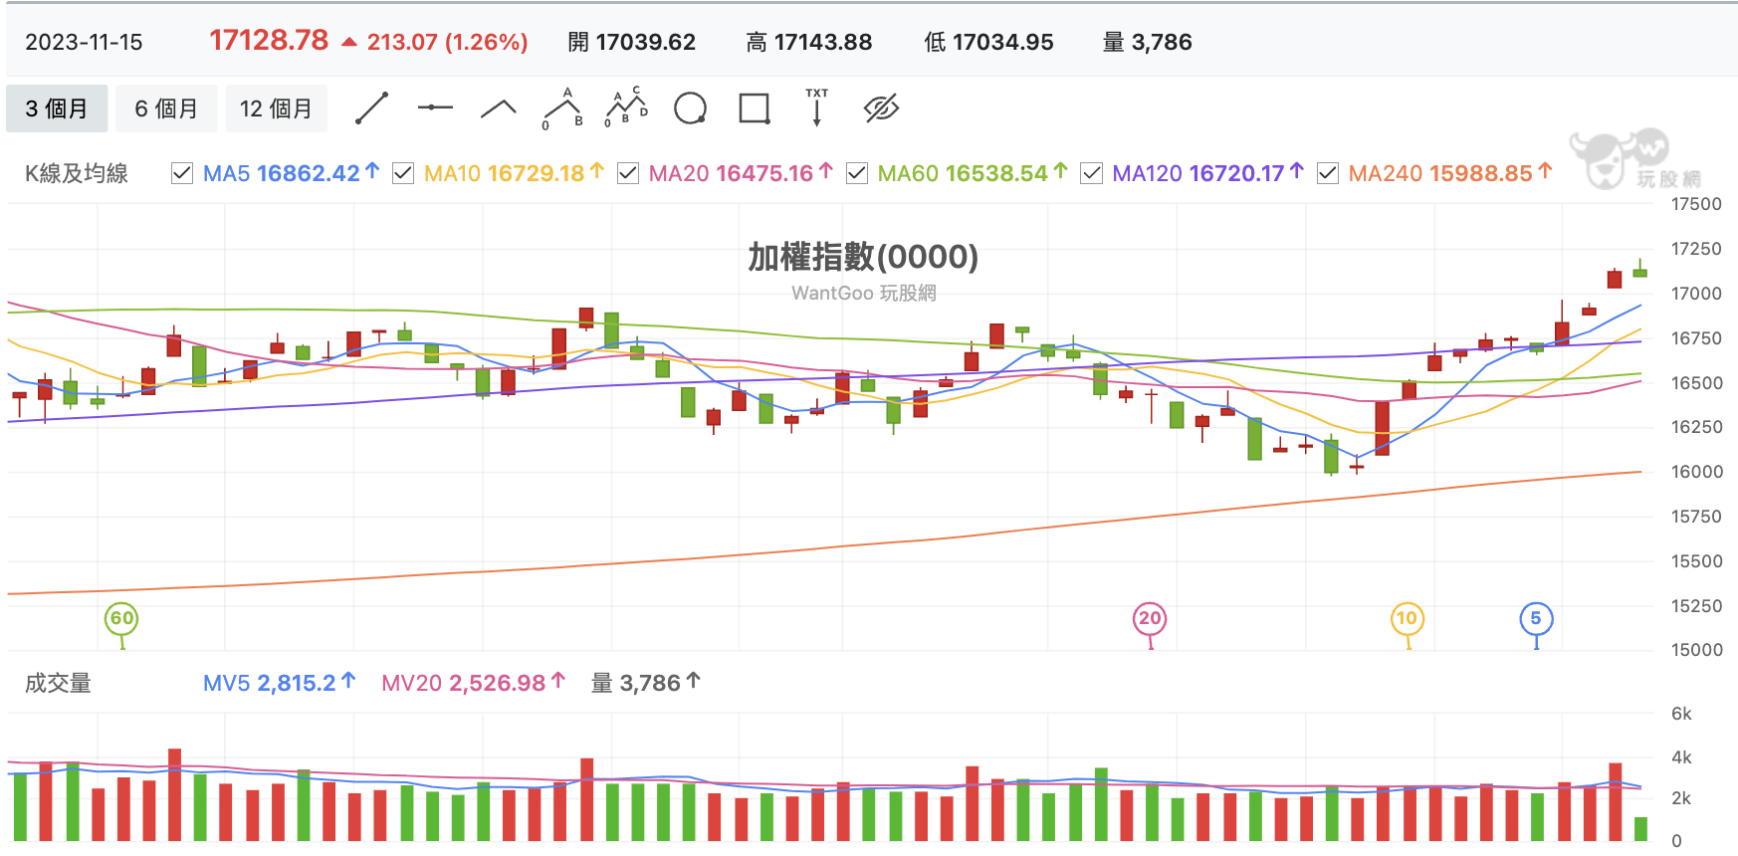Switch to the 6 個月 range tab

pyautogui.click(x=166, y=108)
